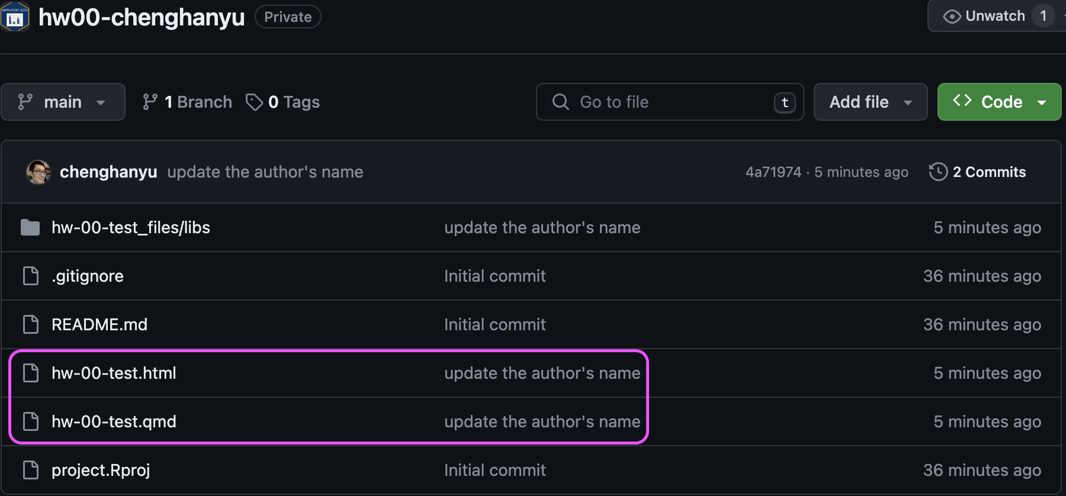Open the 0 Tags link

click(283, 102)
